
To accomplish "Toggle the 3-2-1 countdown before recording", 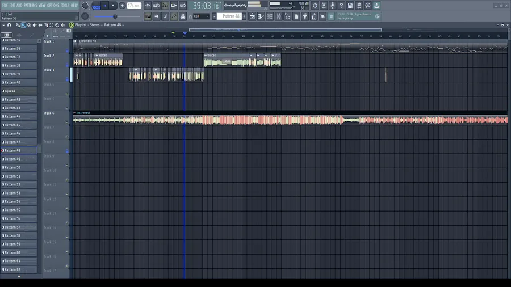I will (165, 6).
